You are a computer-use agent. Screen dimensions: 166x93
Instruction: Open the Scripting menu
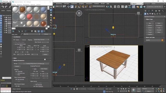(x=81, y=4)
